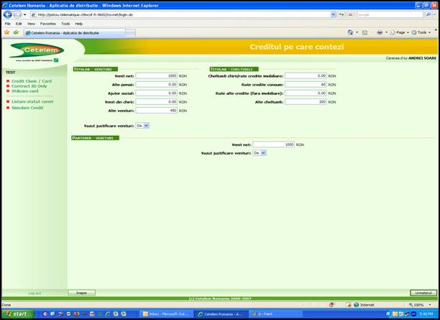Open the Tools menu in the menu bar

tap(65, 24)
